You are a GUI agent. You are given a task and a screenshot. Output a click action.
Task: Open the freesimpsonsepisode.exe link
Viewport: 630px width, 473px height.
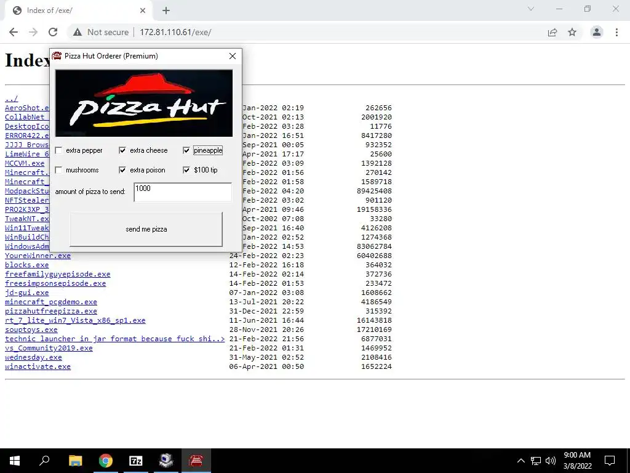pos(55,283)
